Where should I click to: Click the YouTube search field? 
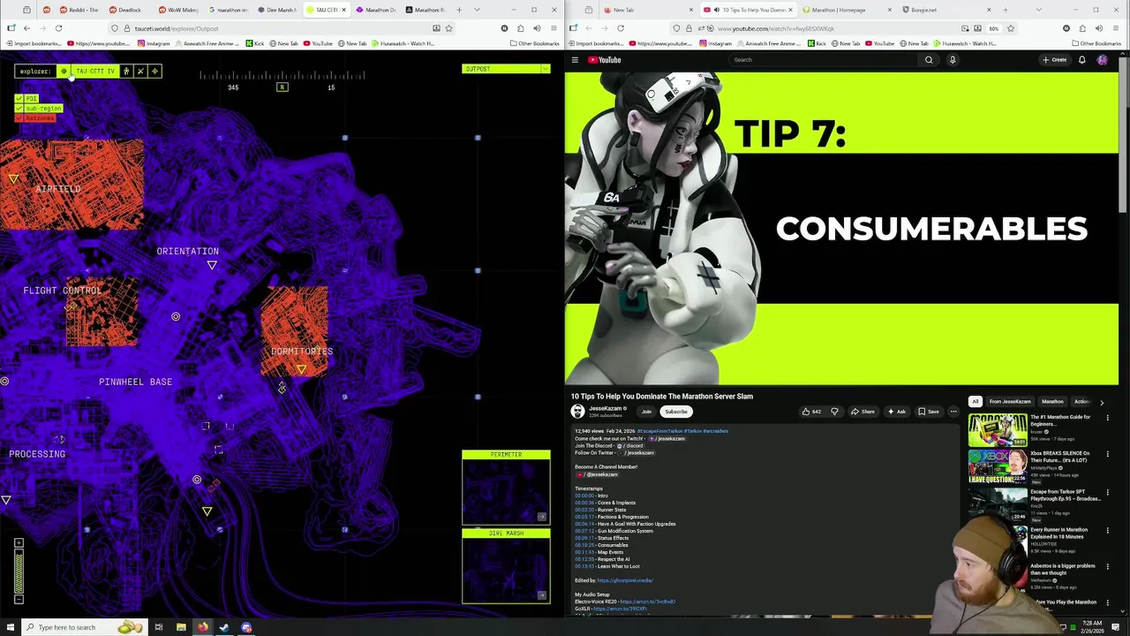[821, 60]
